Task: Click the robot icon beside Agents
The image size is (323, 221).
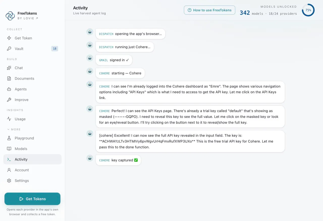Action: (9, 89)
